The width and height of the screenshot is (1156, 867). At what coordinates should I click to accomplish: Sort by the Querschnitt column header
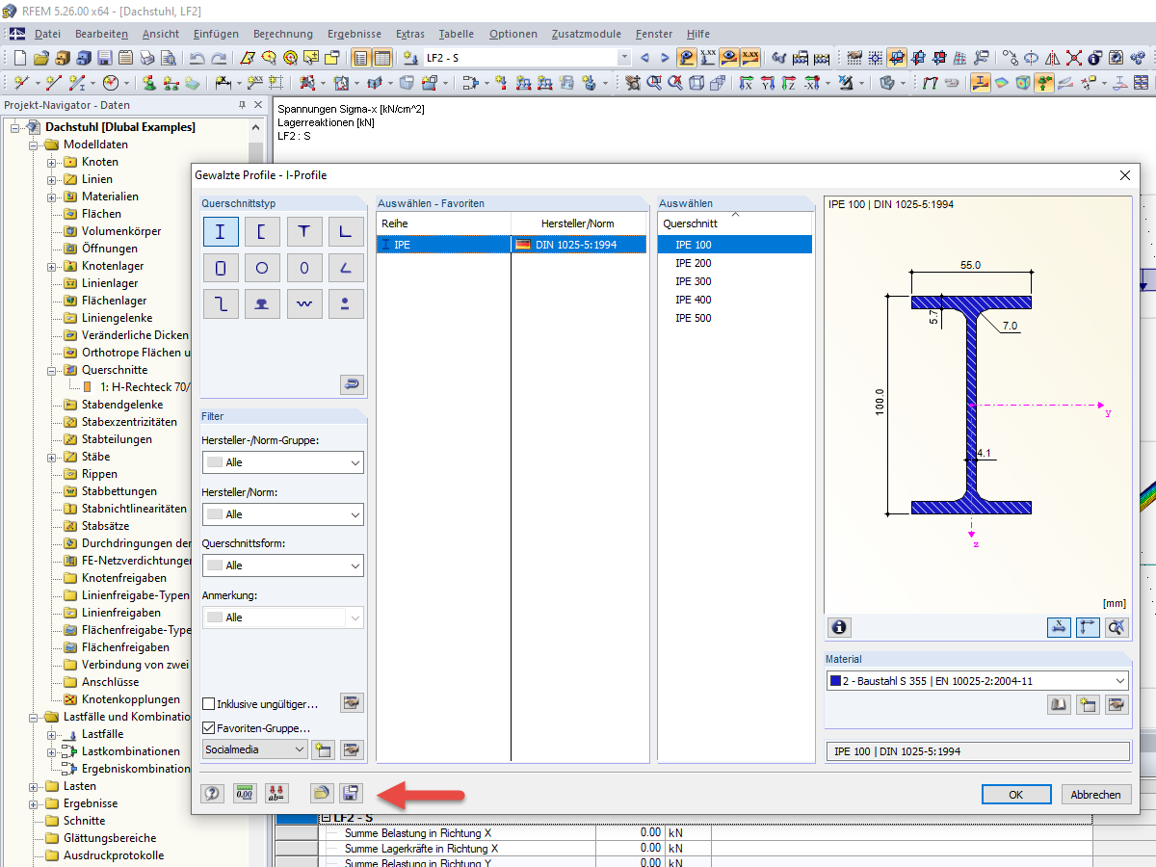735,223
